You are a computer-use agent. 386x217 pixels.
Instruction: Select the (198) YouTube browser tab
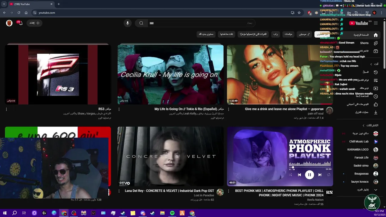[x=31, y=4]
